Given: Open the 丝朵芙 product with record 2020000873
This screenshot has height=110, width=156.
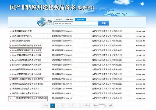Looking at the screenshot, I should click(21, 41).
